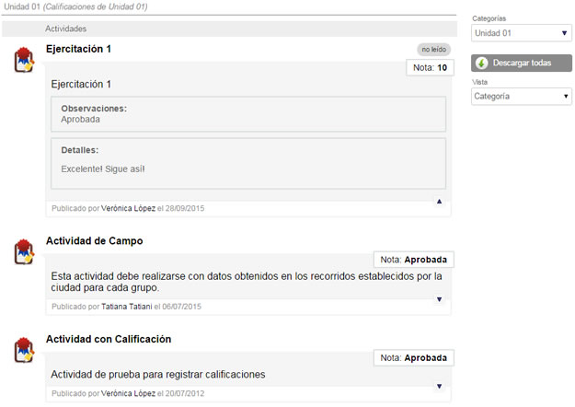Click the Nota: 10 grade box

point(430,67)
